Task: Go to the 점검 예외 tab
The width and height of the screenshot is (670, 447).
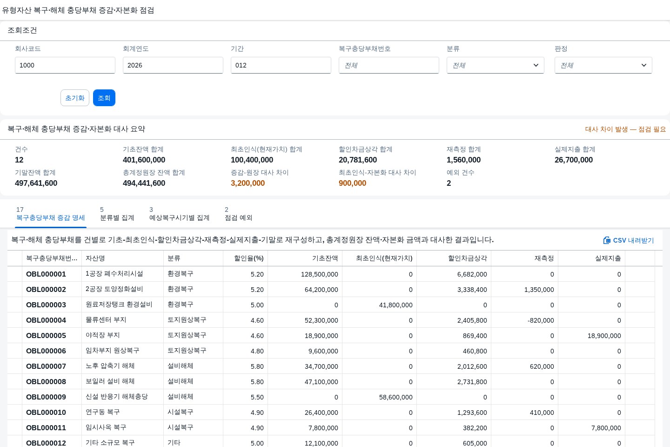Action: (x=239, y=214)
